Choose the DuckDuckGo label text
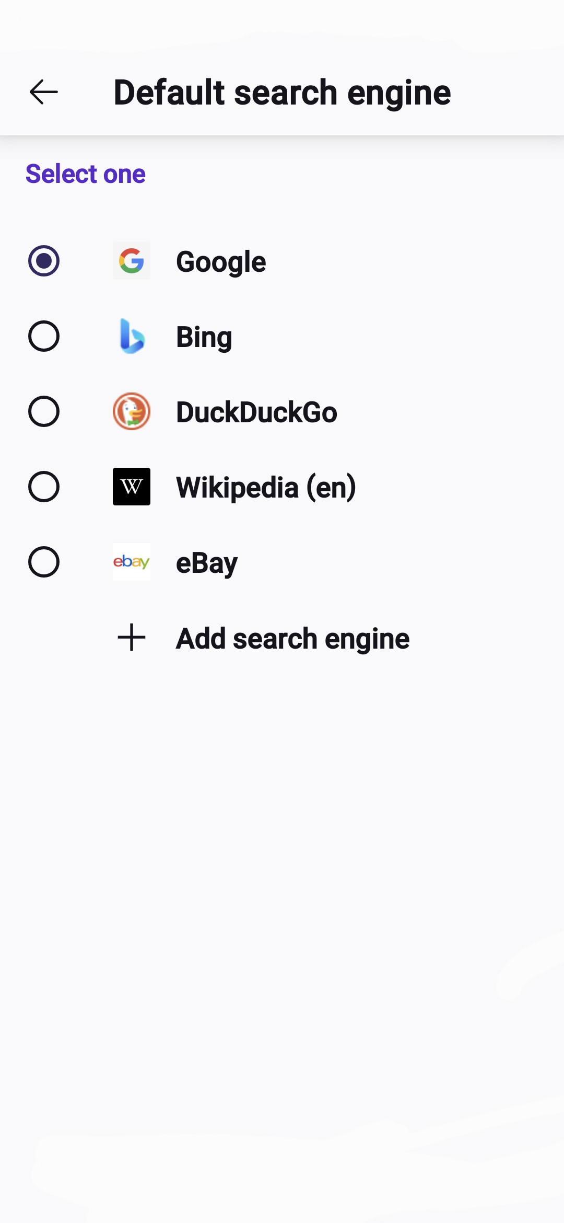The width and height of the screenshot is (564, 1223). coord(256,412)
